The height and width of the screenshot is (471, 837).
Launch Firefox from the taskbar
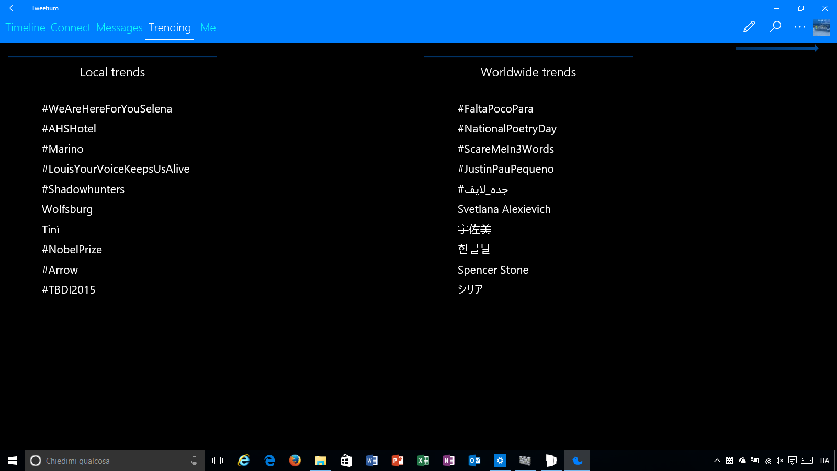tap(295, 461)
